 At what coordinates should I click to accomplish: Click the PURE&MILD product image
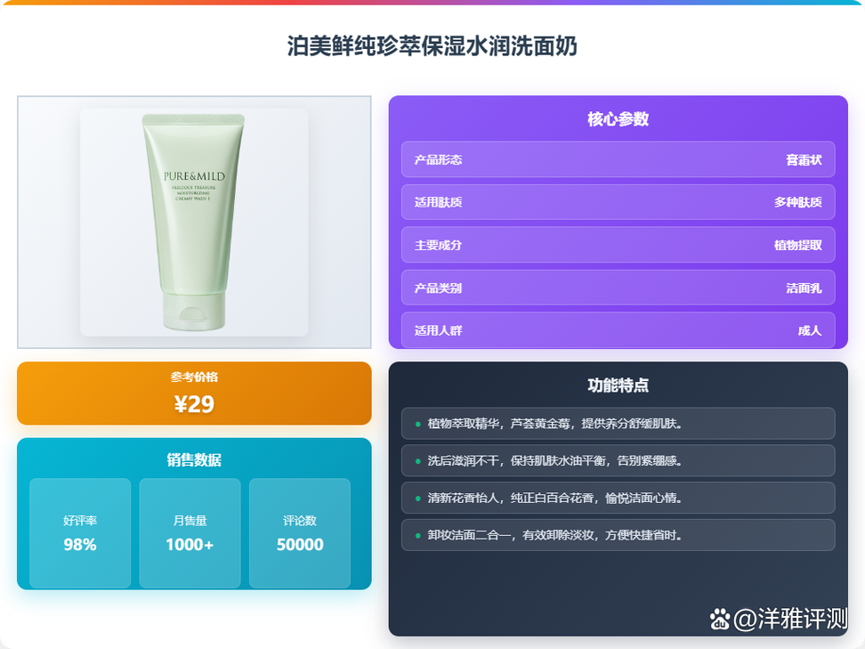[x=194, y=220]
